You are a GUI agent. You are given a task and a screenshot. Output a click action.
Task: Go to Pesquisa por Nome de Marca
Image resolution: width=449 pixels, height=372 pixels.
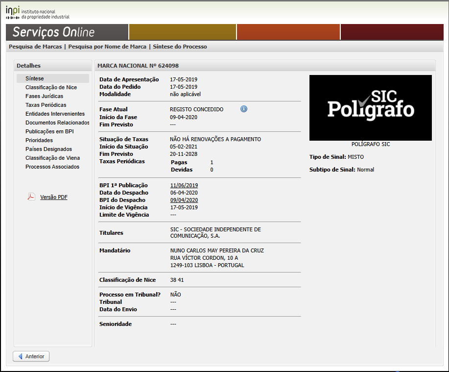[107, 47]
